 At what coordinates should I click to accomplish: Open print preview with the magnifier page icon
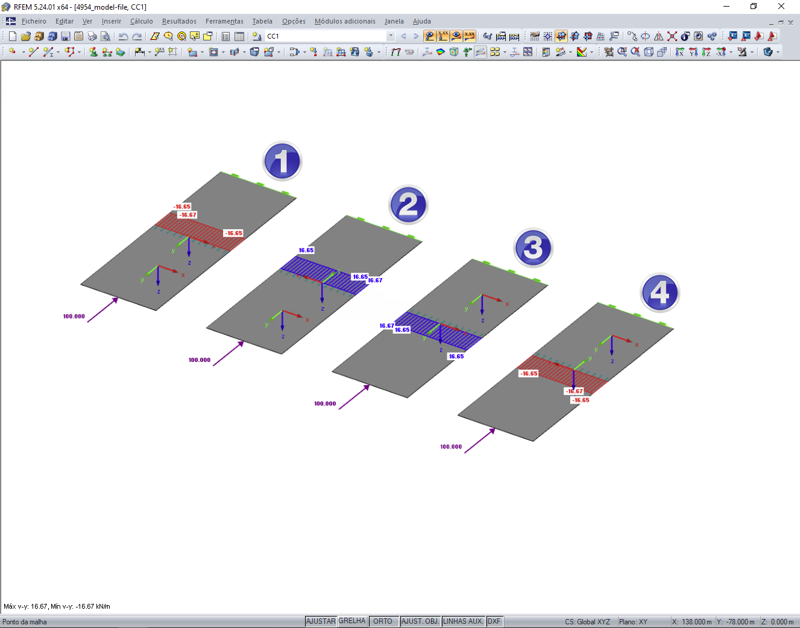point(106,36)
